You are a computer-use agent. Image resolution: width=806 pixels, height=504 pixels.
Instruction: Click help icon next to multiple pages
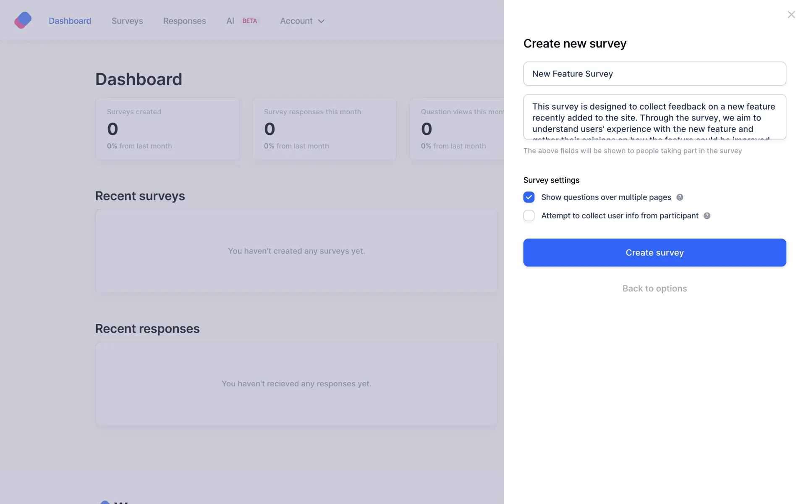coord(680,197)
